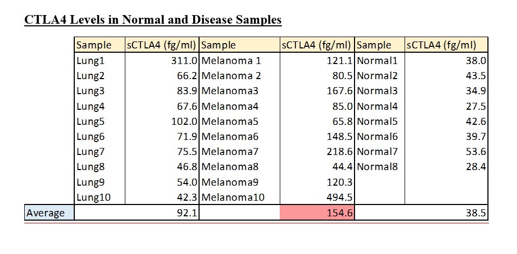Viewport: 517px width, 254px height.
Task: Click the Melanoma3 value 167.6 cell
Action: (x=317, y=91)
